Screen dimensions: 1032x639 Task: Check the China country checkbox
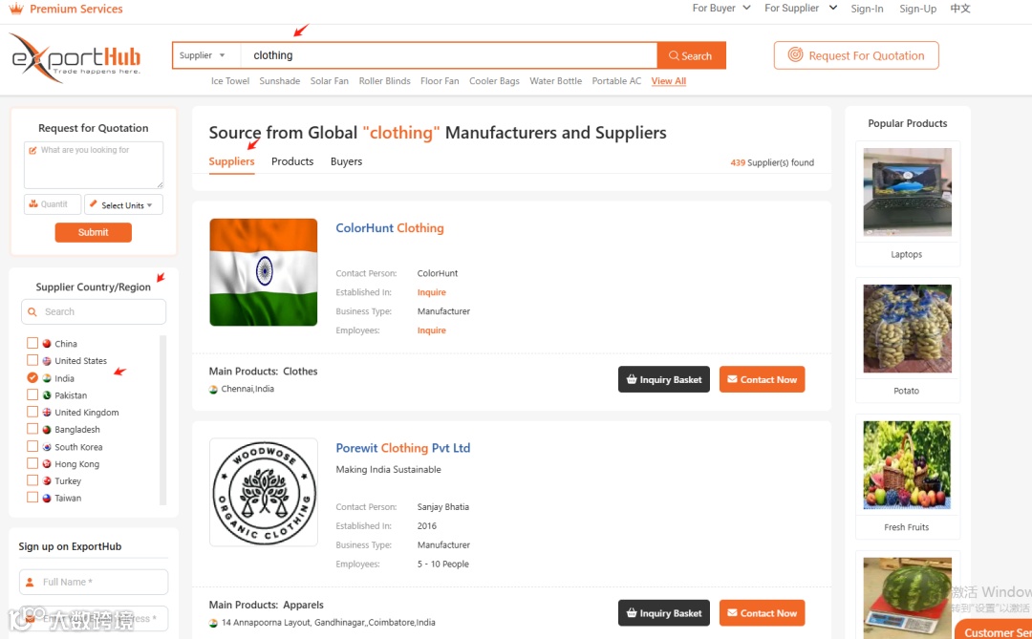(32, 343)
